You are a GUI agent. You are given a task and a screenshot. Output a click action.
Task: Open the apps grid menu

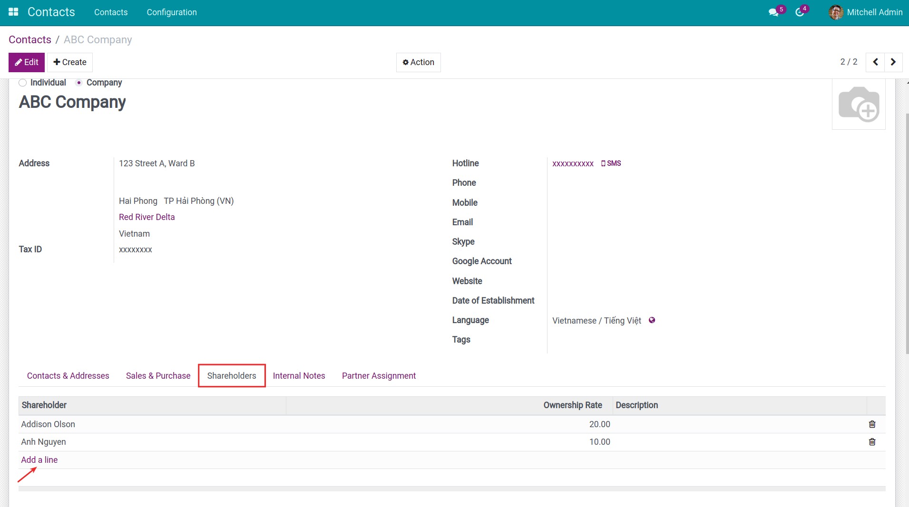[14, 12]
